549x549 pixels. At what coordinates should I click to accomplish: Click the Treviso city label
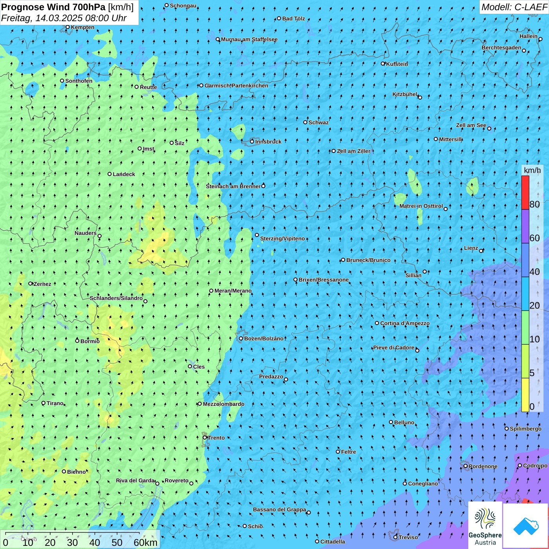pos(408,537)
